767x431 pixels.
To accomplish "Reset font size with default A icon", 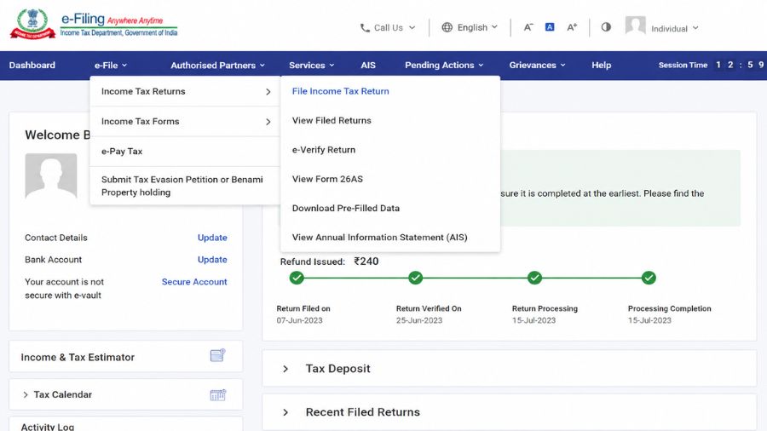I will 550,27.
